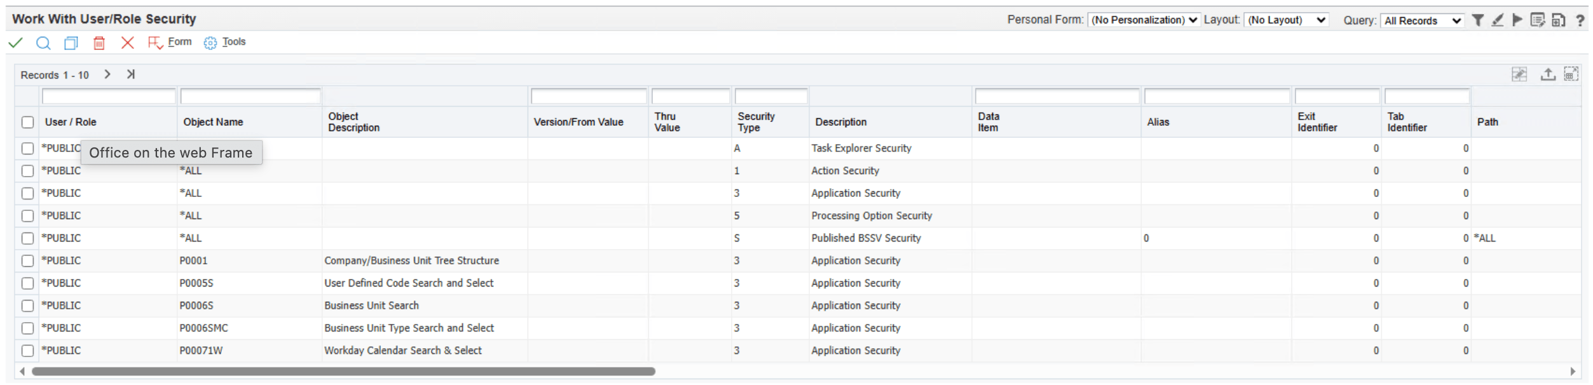Click the Object Description column header
Image resolution: width=1593 pixels, height=385 pixels.
pos(354,122)
